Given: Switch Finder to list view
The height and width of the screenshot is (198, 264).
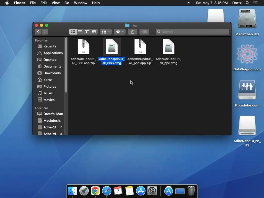Looking at the screenshot, I should coord(80,32).
